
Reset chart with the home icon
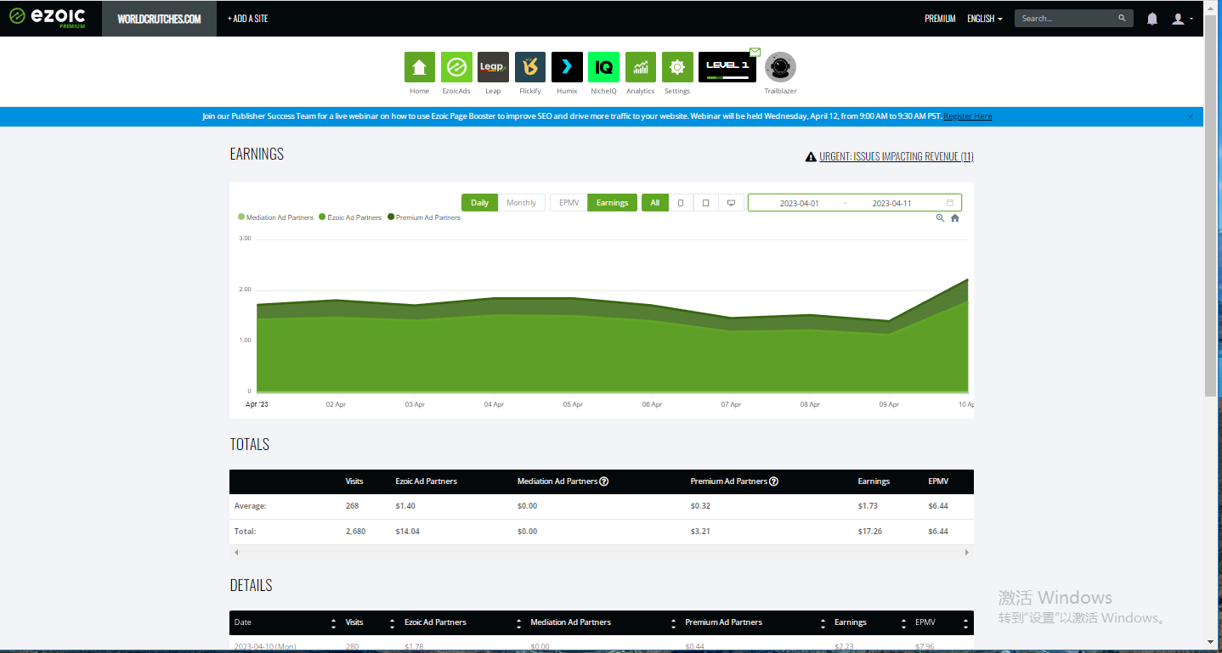[954, 218]
